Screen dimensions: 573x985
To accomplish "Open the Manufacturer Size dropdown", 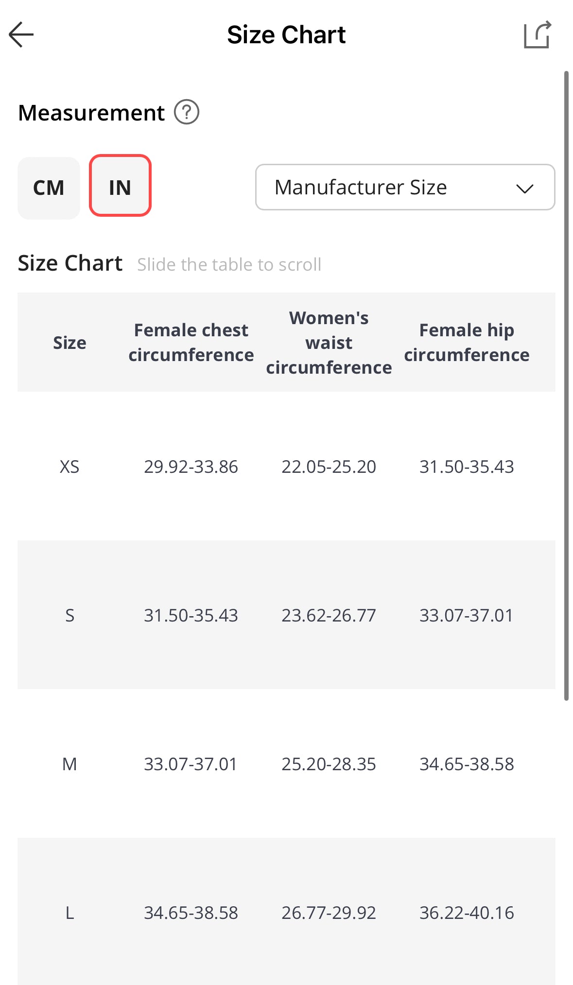I will (360, 187).
